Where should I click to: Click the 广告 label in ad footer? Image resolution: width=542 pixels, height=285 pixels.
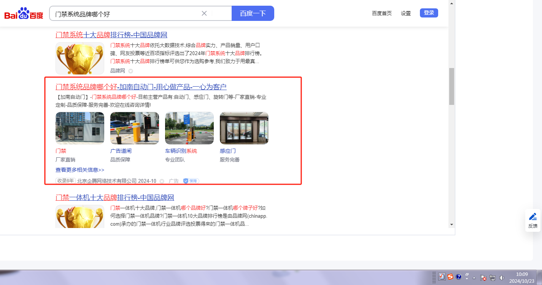(x=174, y=181)
